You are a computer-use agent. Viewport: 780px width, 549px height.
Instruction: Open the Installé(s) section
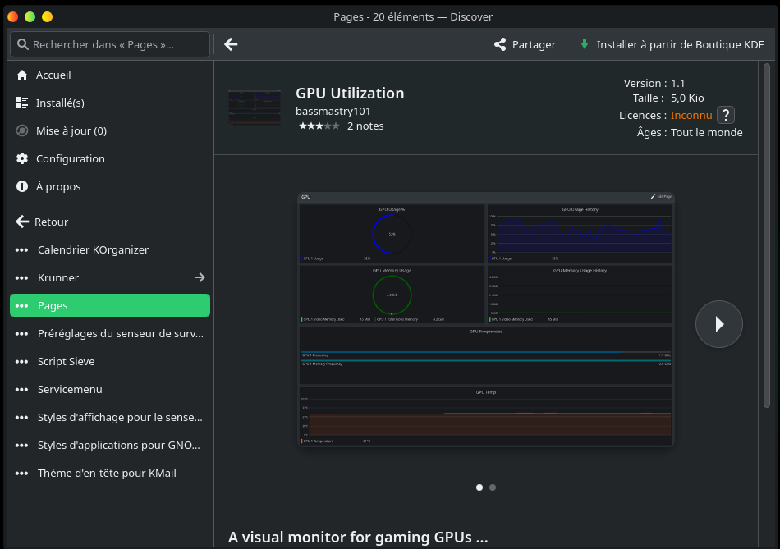[x=60, y=103]
